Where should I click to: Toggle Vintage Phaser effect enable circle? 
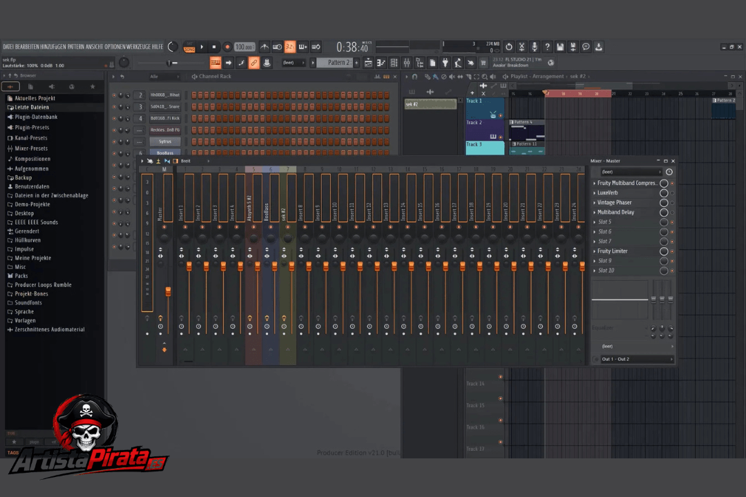point(664,203)
